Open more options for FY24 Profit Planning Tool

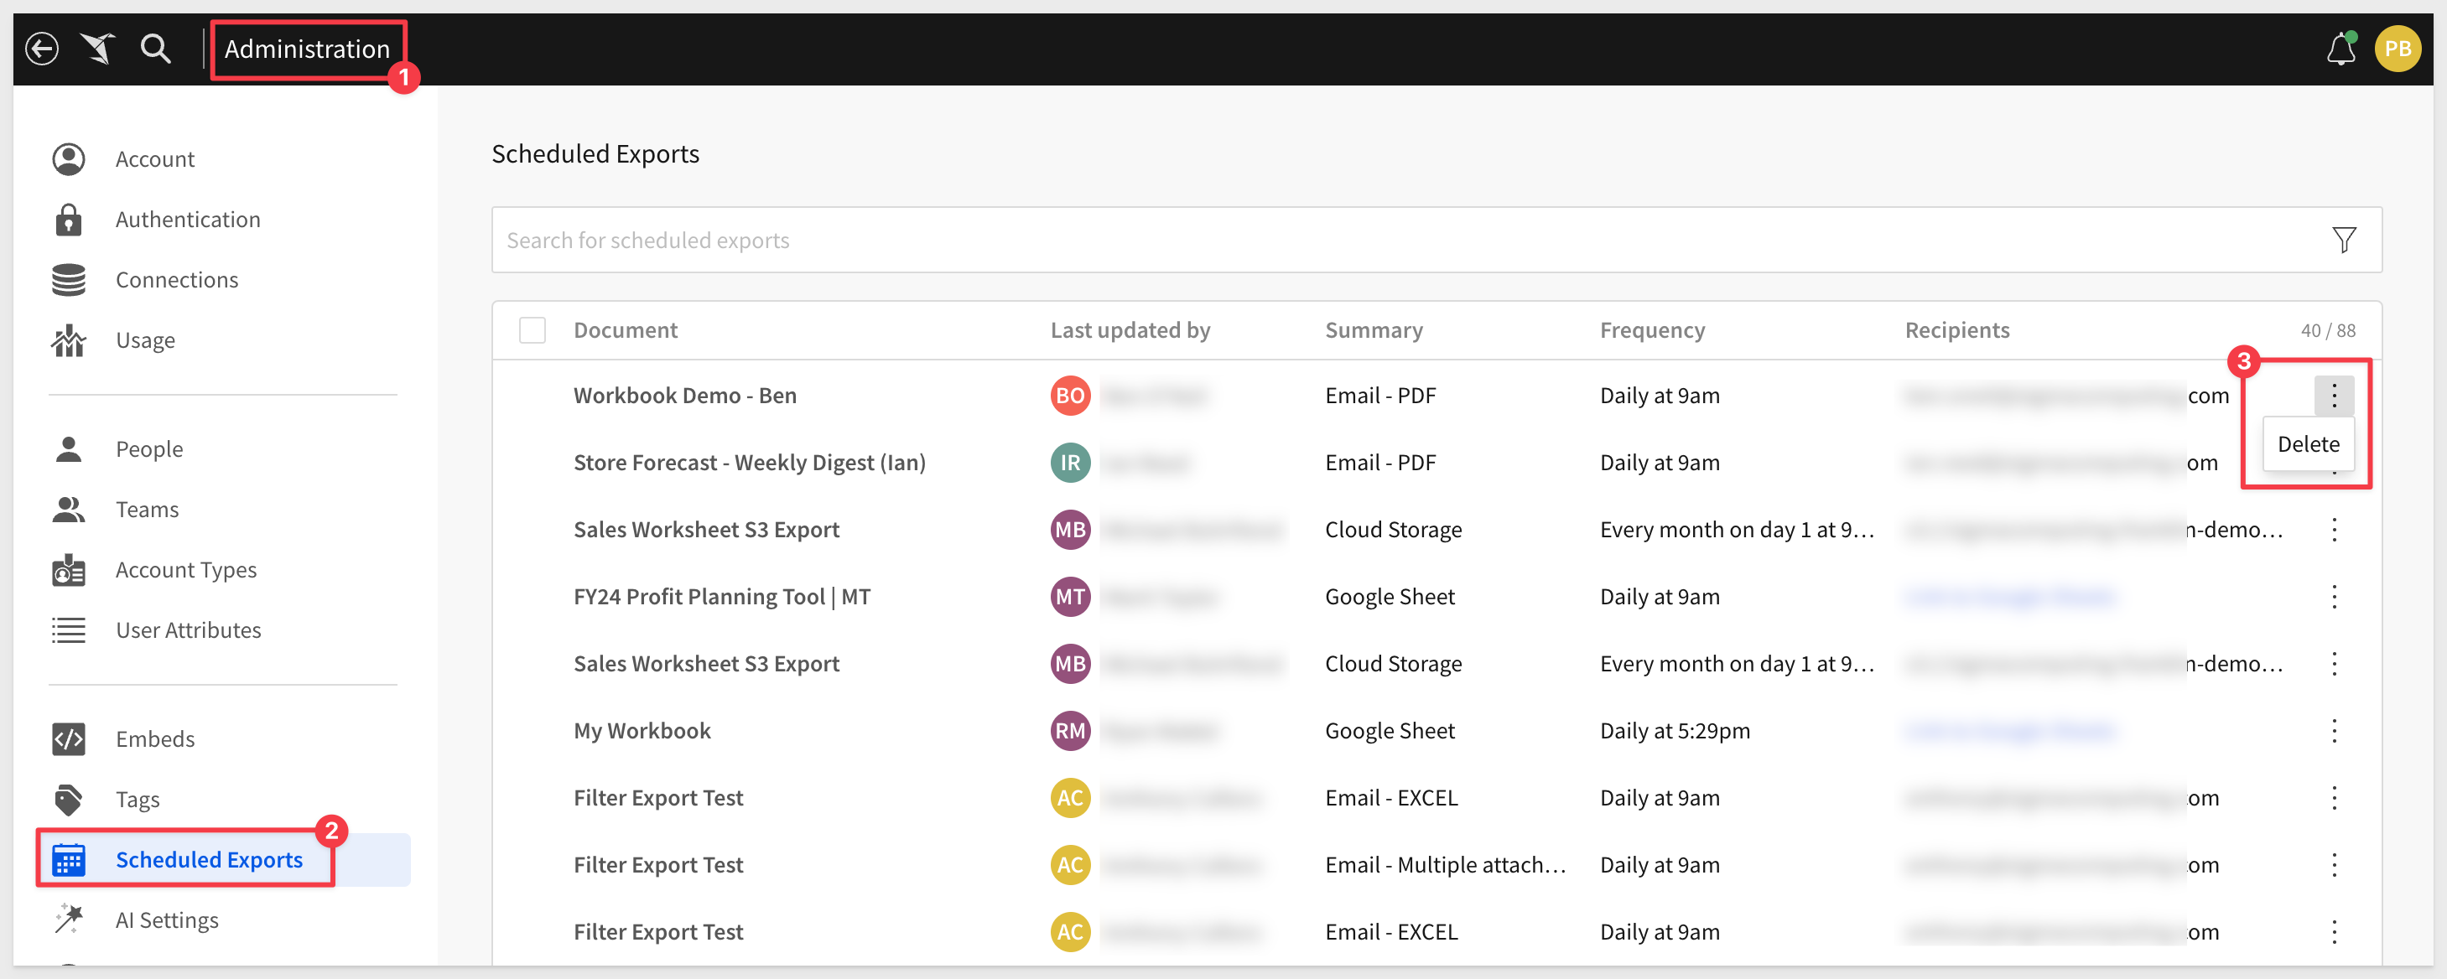click(x=2334, y=596)
